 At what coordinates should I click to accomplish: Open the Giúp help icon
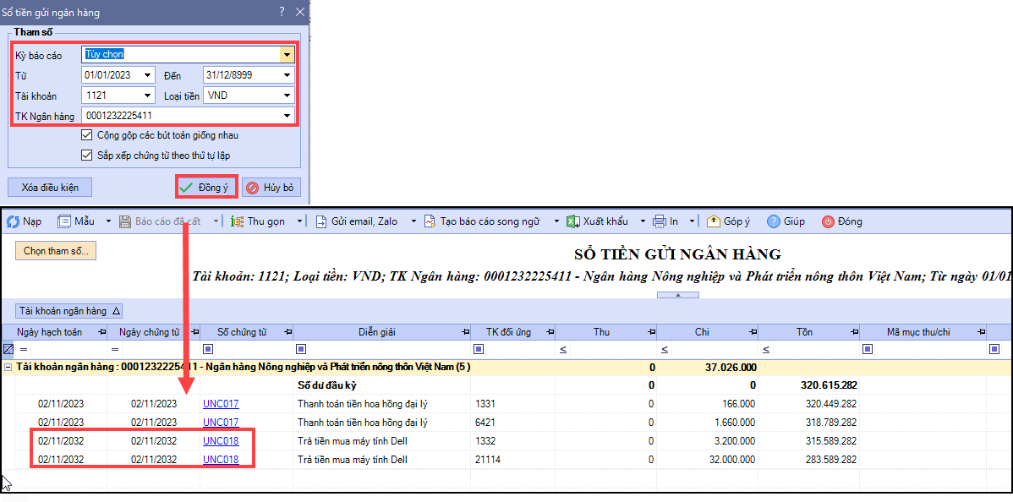(x=773, y=221)
